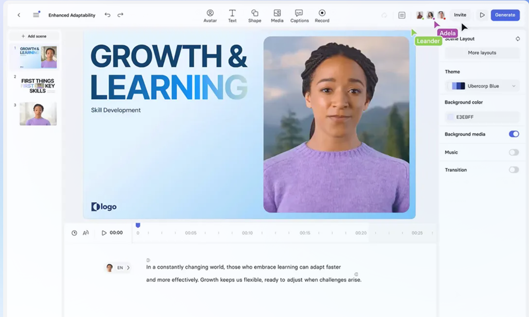Open the script notes panel icon
Image resolution: width=529 pixels, height=317 pixels.
point(402,15)
